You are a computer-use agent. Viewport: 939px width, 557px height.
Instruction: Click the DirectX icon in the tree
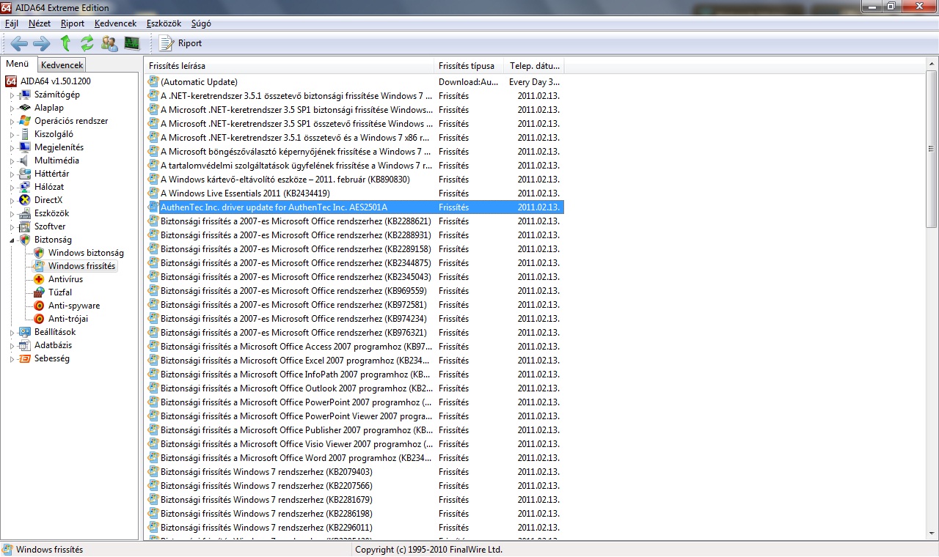25,200
